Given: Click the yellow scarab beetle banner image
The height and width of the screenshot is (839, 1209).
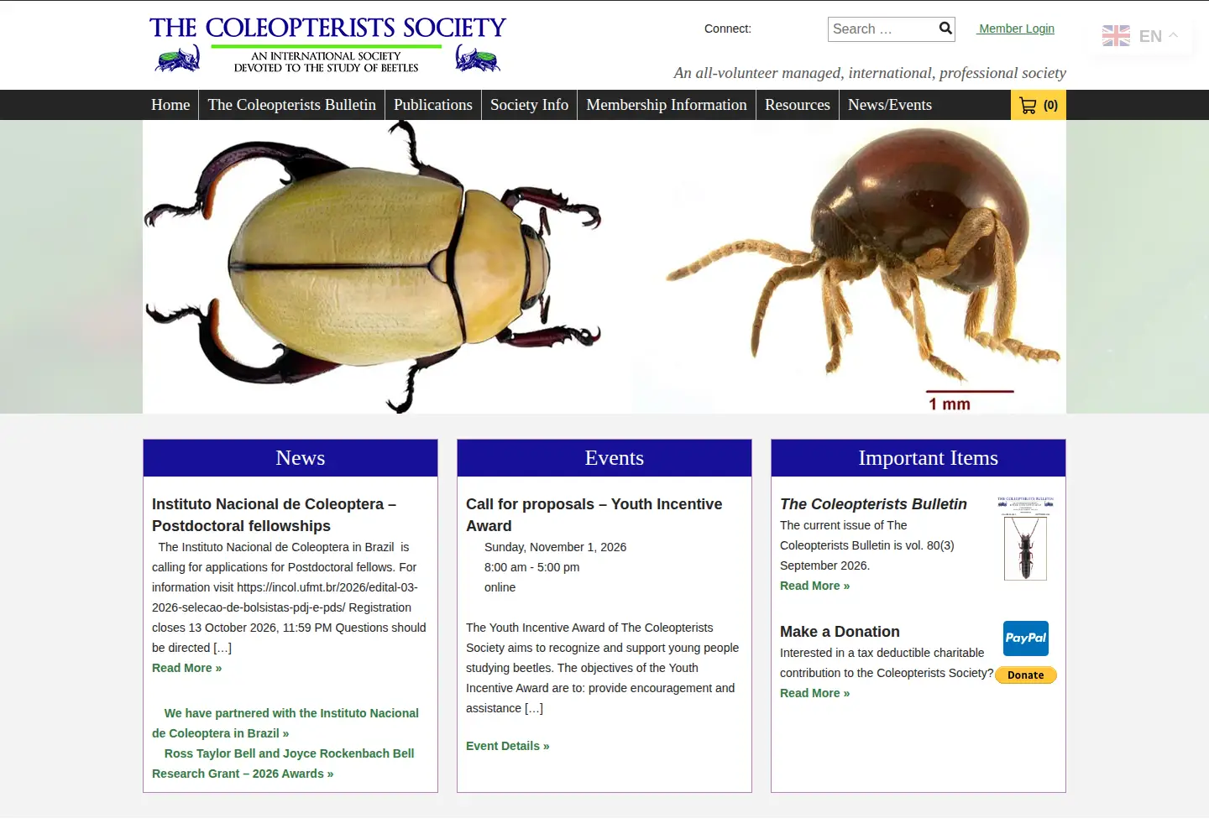Looking at the screenshot, I should click(374, 267).
